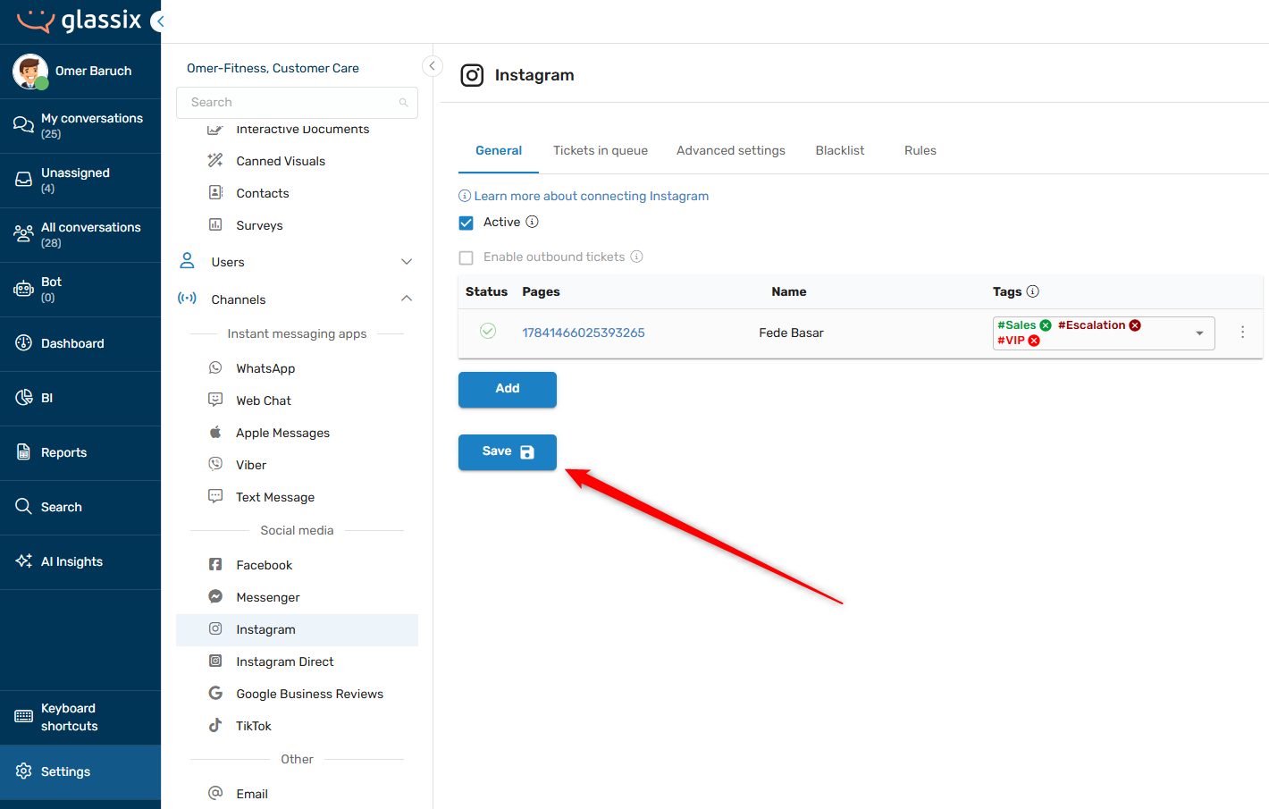Open Learn more about connecting Instagram link

click(x=591, y=196)
